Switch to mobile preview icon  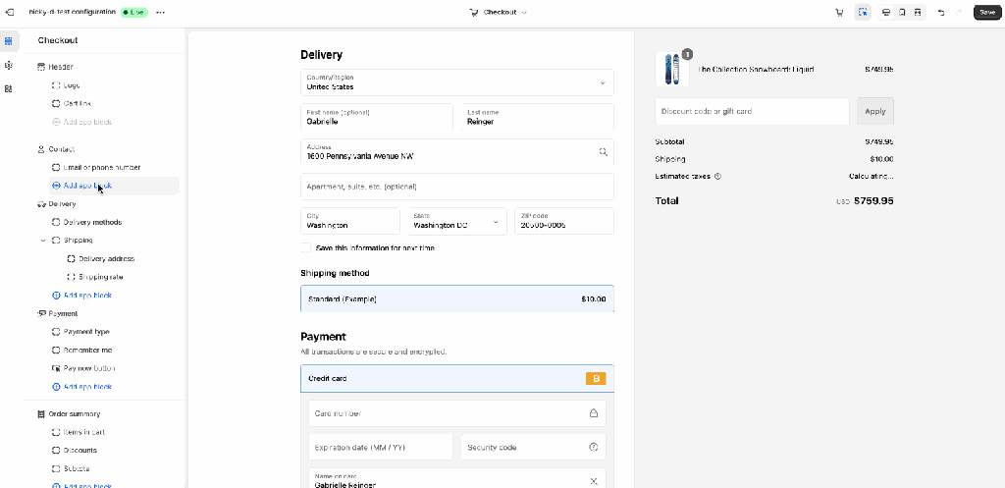tap(902, 13)
